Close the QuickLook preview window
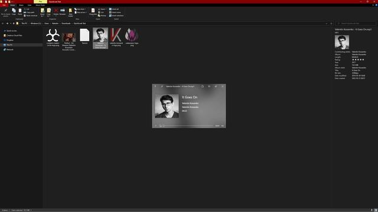378x212 pixels. pos(223,87)
